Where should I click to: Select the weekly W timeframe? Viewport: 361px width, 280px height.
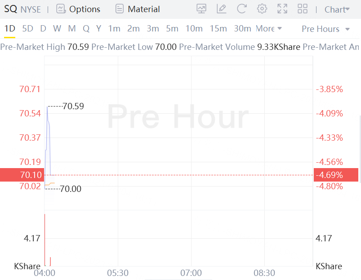(57, 29)
